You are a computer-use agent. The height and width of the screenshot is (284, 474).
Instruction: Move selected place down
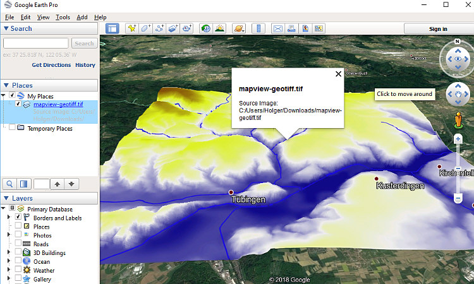pos(71,184)
